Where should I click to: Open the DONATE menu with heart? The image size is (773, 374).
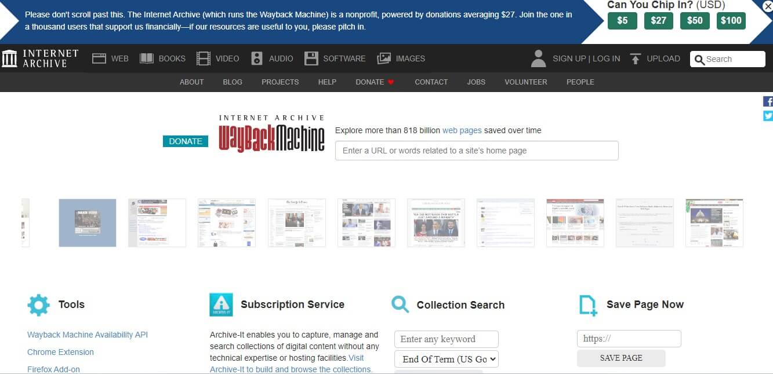374,82
